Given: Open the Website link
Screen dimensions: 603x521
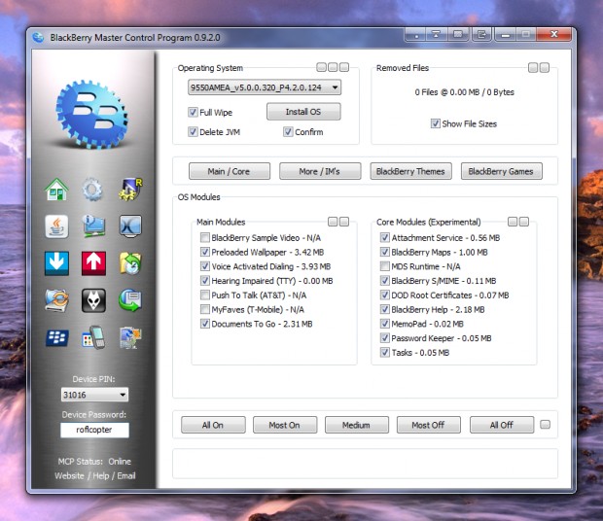Looking at the screenshot, I should [x=69, y=475].
